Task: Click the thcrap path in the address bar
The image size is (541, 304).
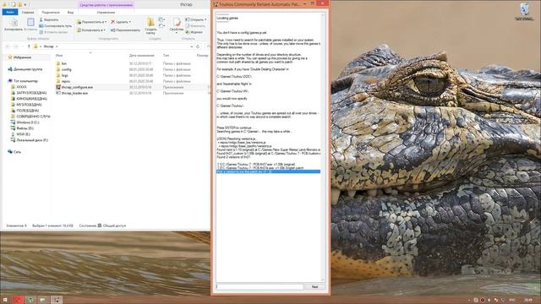Action: 49,46
